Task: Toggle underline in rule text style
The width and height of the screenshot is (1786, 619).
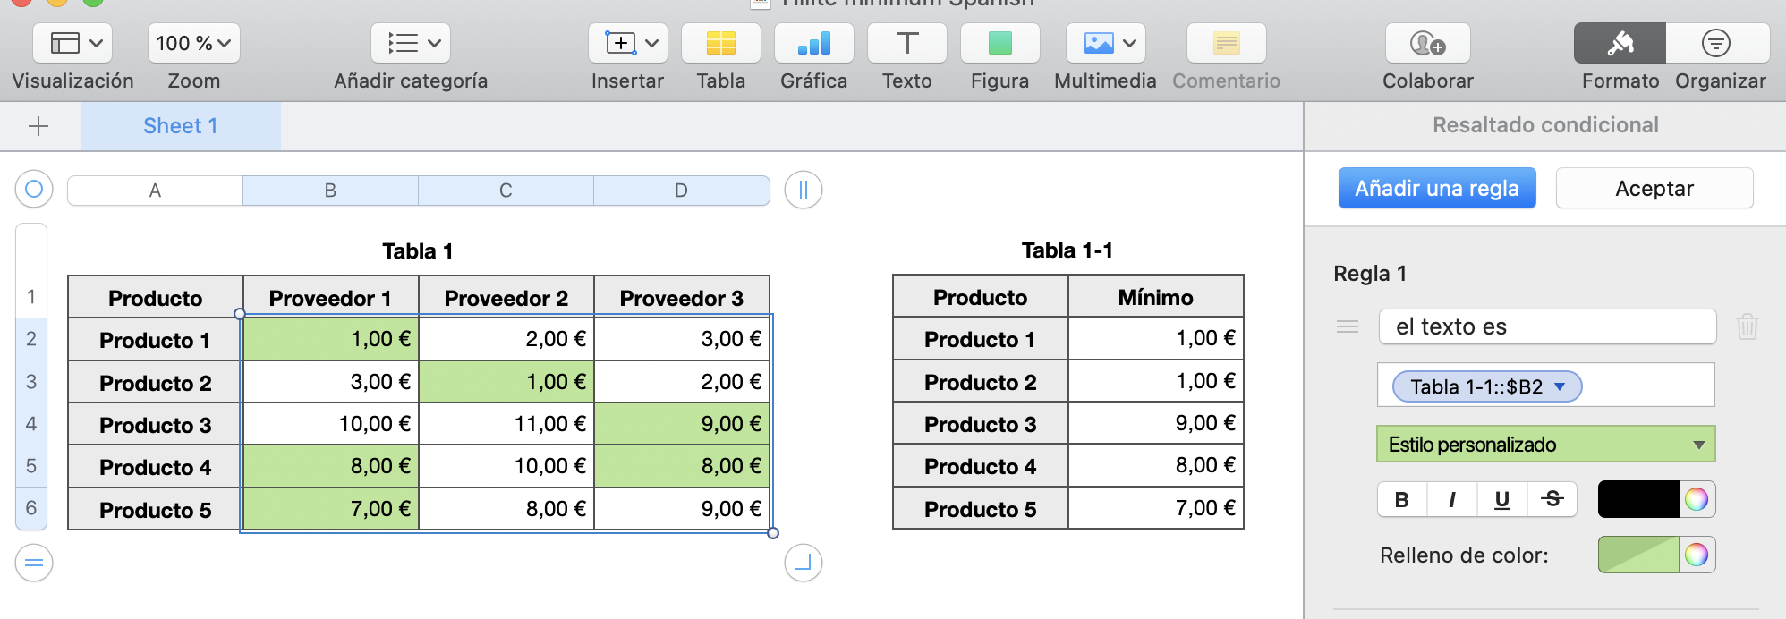Action: pyautogui.click(x=1502, y=500)
